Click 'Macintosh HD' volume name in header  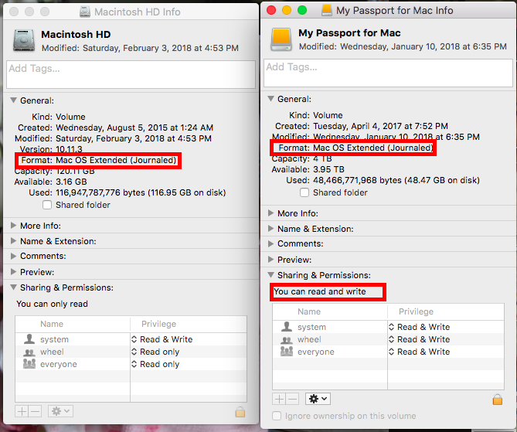click(76, 34)
